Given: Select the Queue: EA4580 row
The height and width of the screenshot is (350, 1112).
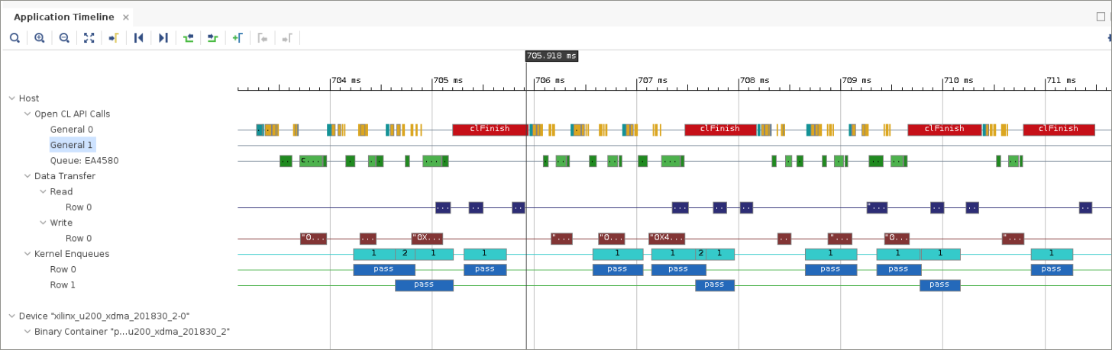Looking at the screenshot, I should point(84,161).
